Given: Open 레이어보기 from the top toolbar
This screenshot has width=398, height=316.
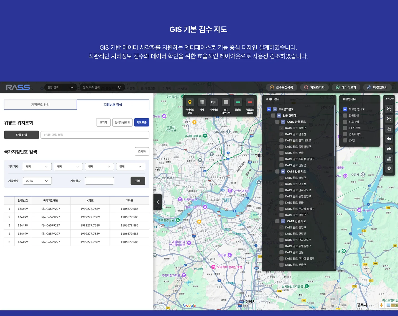Looking at the screenshot, I should pos(346,87).
